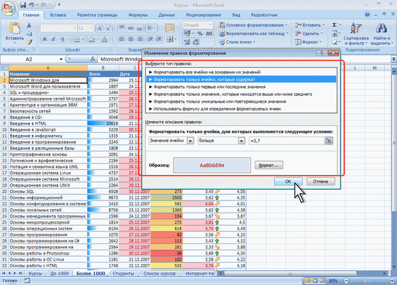Switch to the Формулы ribbon tab

138,15
